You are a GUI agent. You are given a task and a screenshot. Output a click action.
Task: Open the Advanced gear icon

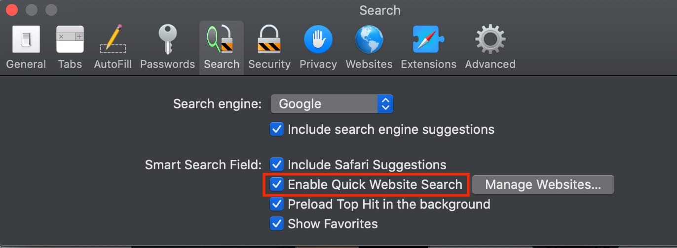(490, 40)
